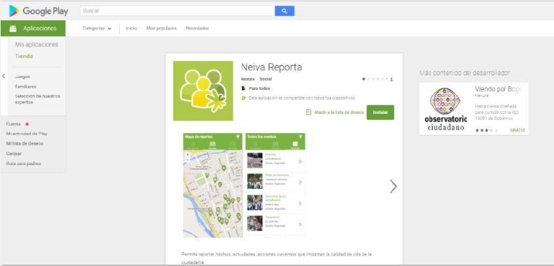
Task: Open the Más populares tab
Action: pos(161,28)
